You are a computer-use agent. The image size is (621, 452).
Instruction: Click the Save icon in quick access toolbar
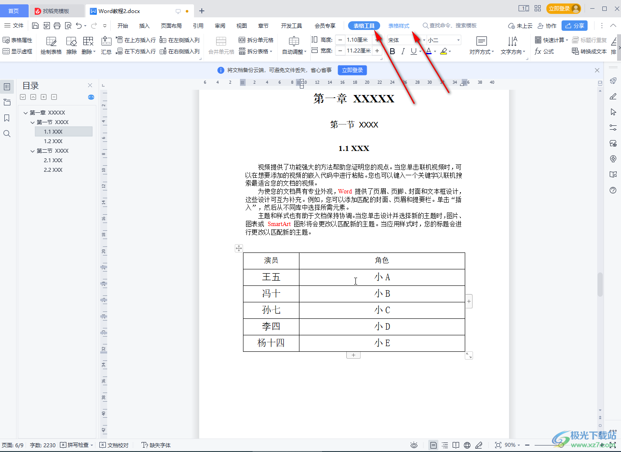(x=36, y=26)
